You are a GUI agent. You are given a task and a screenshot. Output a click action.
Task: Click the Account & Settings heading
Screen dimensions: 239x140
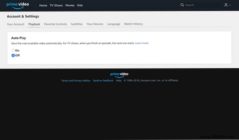coord(23,16)
